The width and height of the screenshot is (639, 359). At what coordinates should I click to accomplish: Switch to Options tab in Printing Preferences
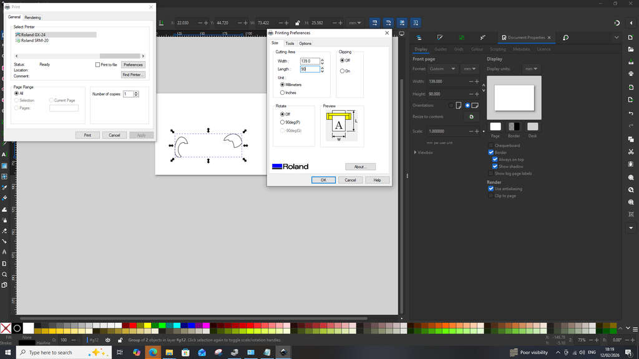tap(305, 44)
